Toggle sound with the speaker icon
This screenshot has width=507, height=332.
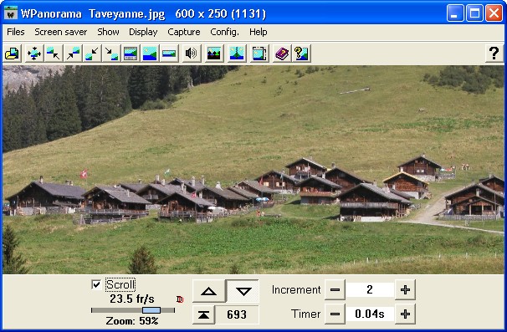[191, 54]
